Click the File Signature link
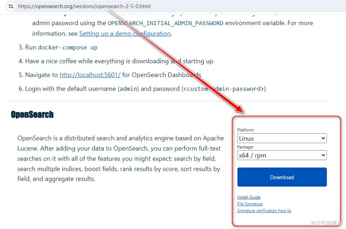The image size is (346, 229). (250, 204)
